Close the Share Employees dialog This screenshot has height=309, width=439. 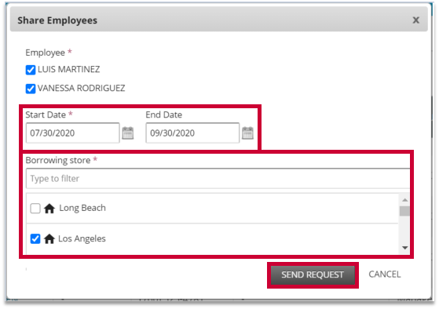(x=415, y=20)
